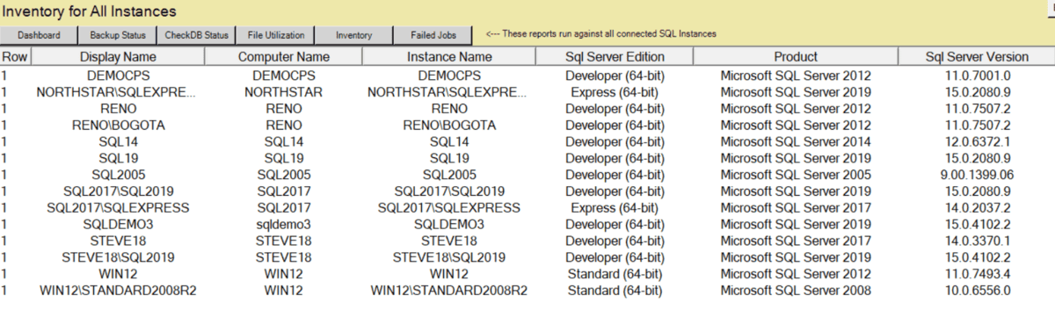Screen dimensions: 1055x324
Task: Click Standard (64-bit) edition for WIN12\STANDARD2008R2 row
Action: pos(614,291)
